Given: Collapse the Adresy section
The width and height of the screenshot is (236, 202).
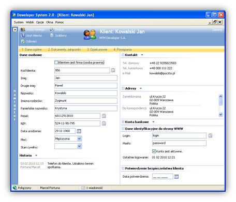Looking at the screenshot, I should (x=123, y=88).
